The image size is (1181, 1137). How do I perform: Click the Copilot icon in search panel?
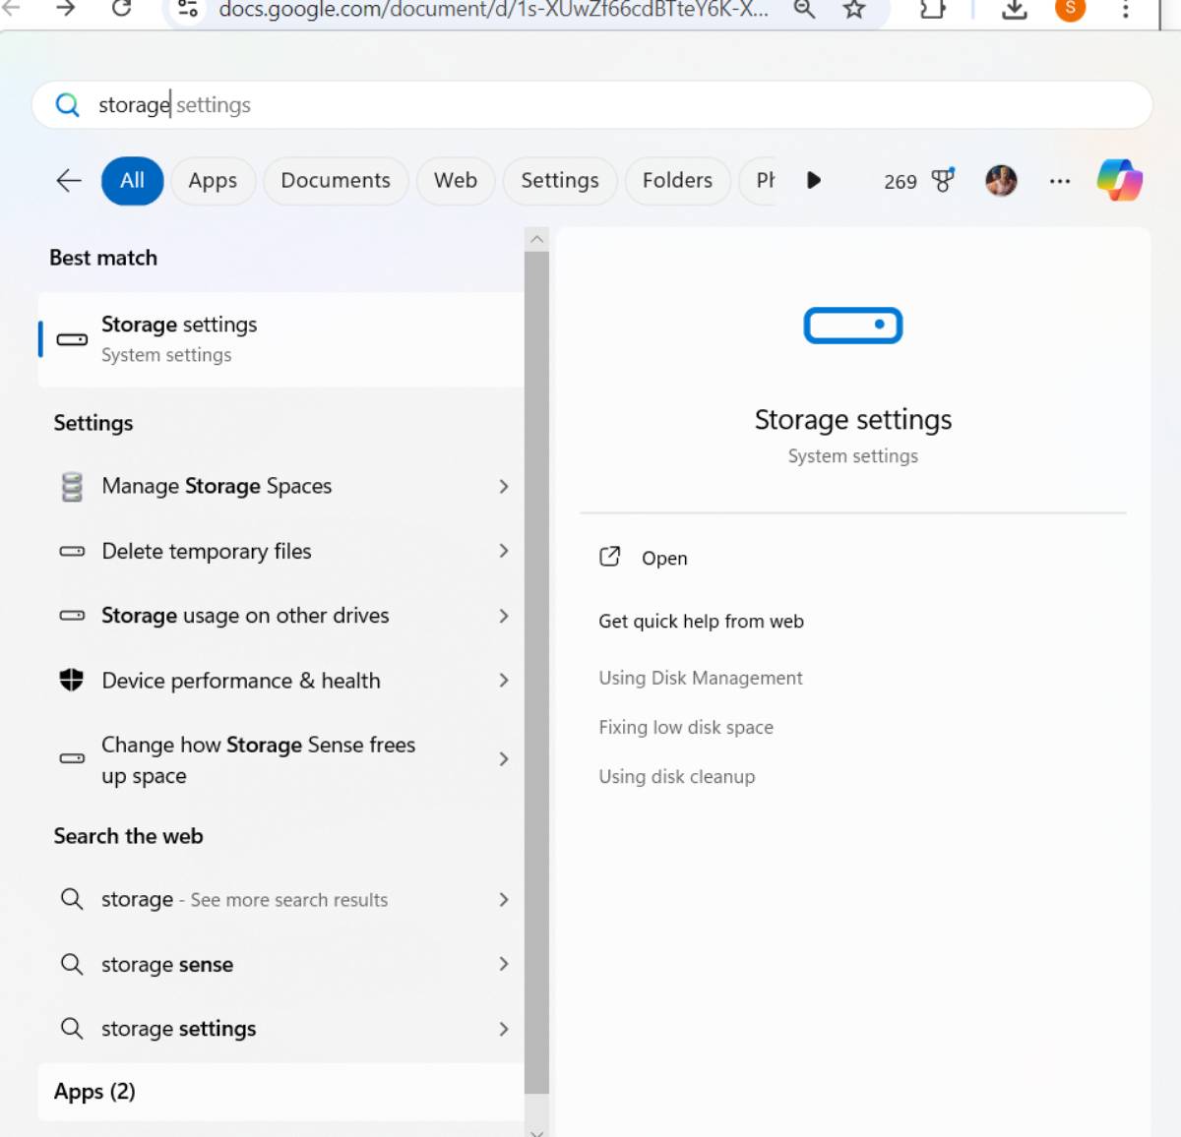point(1120,181)
